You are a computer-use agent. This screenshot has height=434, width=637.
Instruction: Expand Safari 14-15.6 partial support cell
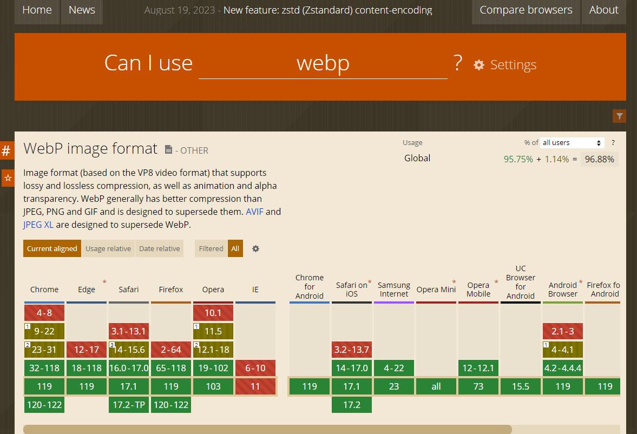coord(129,350)
